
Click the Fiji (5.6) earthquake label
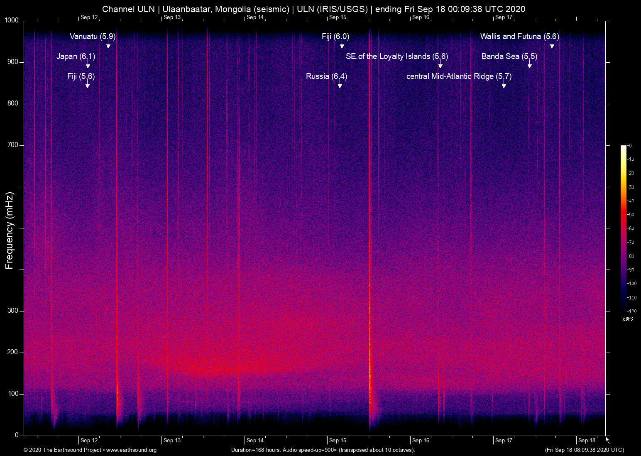tap(81, 76)
